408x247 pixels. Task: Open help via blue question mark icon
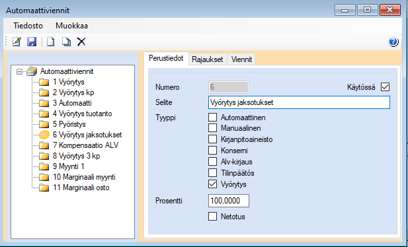pyautogui.click(x=393, y=42)
